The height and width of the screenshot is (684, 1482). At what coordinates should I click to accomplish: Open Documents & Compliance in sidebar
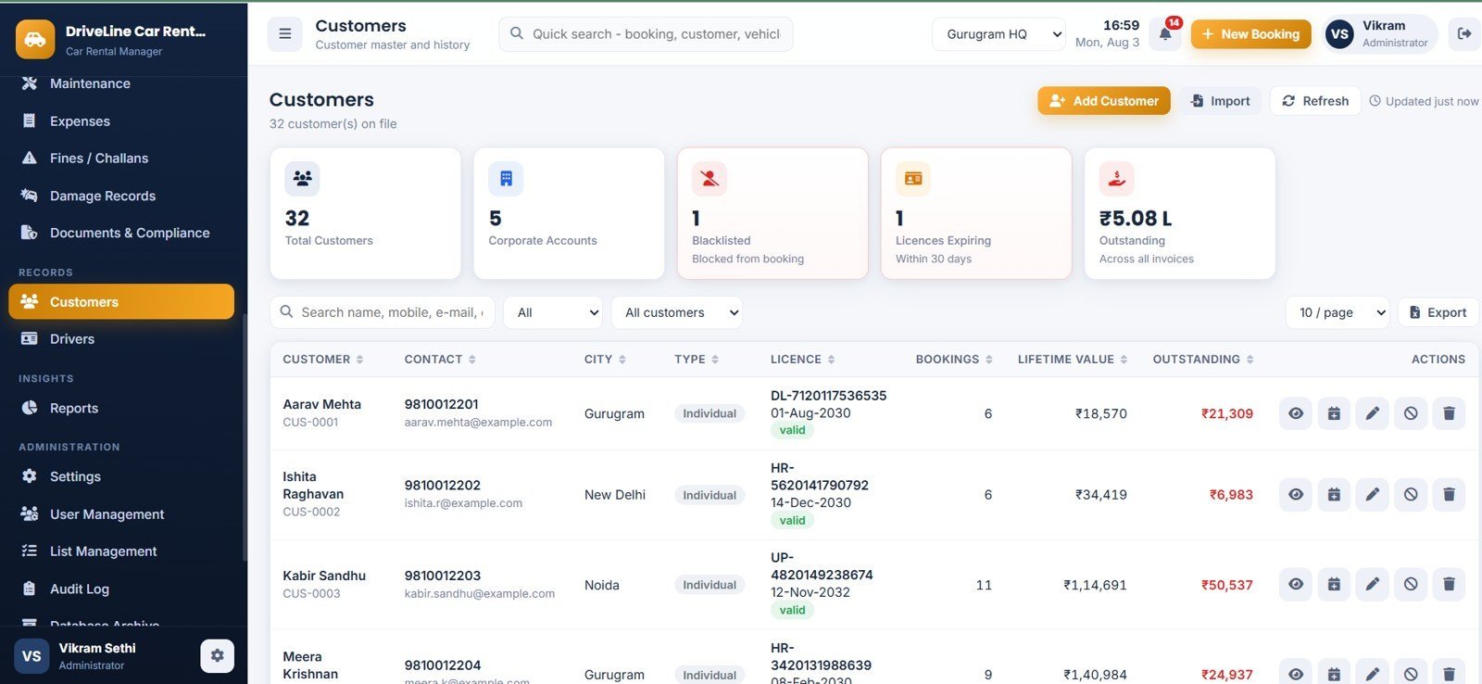coord(121,233)
